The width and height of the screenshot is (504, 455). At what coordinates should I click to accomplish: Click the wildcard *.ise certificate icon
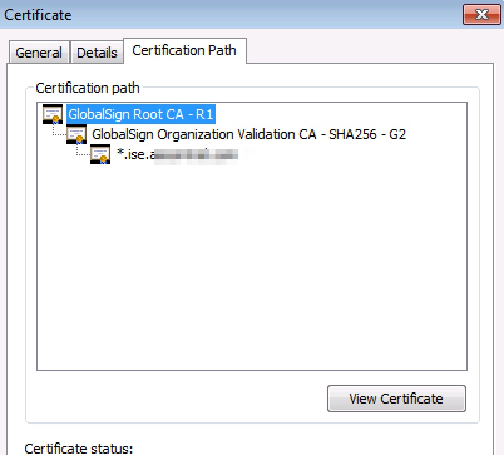point(100,154)
